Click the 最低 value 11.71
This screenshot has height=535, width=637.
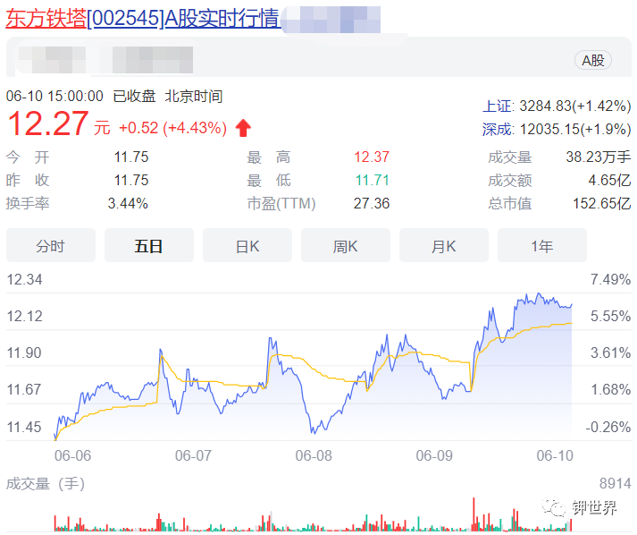(x=373, y=180)
